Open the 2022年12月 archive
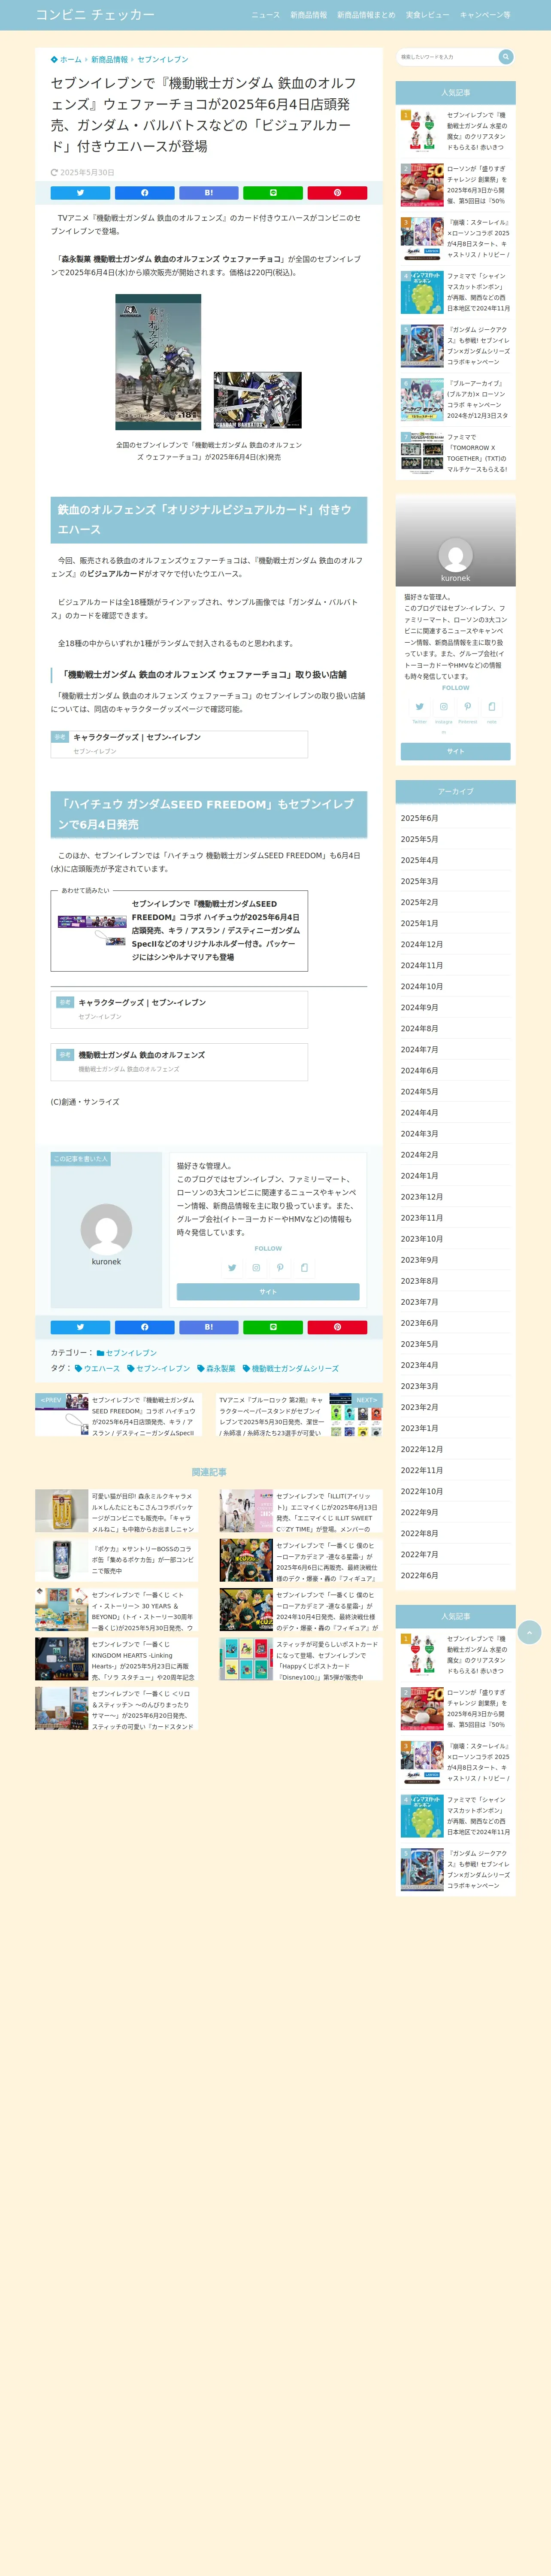Viewport: 551px width, 2576px height. (x=421, y=1449)
